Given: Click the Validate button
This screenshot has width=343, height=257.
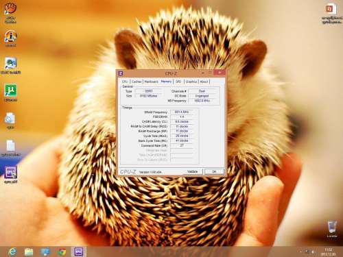Looking at the screenshot, I should (193, 171).
